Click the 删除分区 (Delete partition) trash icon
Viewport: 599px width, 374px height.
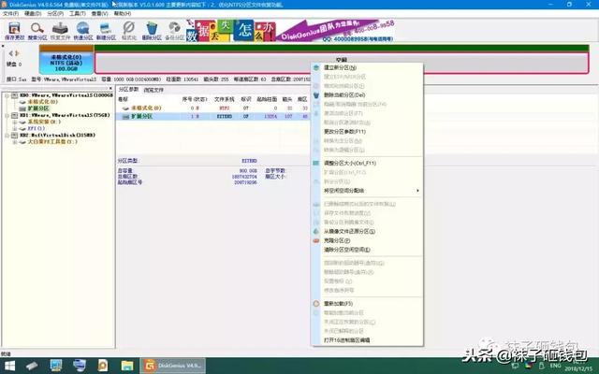[152, 28]
